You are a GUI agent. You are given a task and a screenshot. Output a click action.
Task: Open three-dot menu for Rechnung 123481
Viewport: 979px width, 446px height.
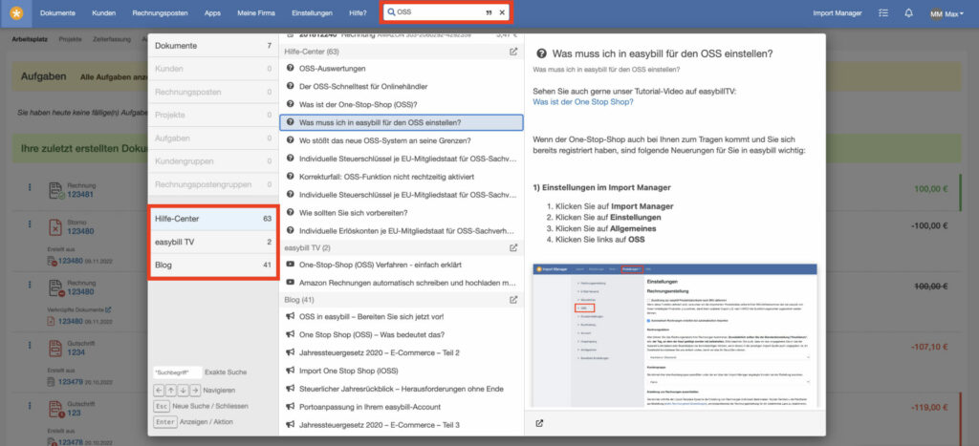coord(30,188)
